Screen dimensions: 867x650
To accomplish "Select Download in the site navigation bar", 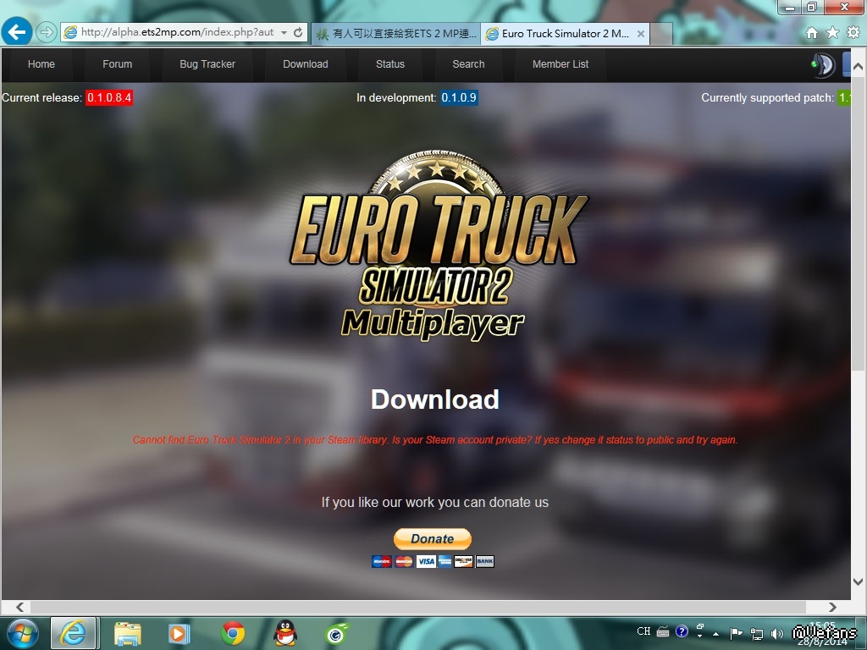I will [x=305, y=64].
